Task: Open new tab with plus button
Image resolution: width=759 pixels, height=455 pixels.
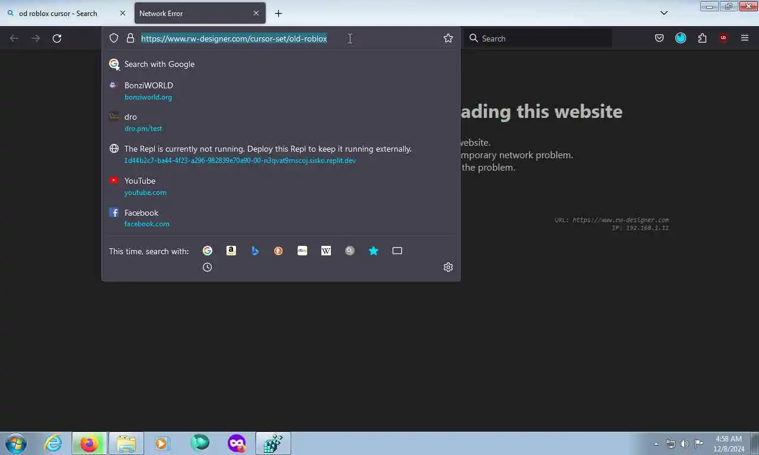Action: (x=279, y=13)
